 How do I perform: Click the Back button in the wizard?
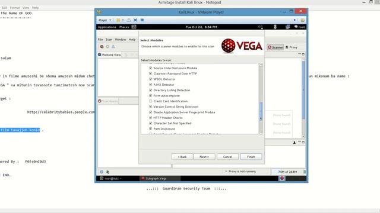(x=182, y=157)
